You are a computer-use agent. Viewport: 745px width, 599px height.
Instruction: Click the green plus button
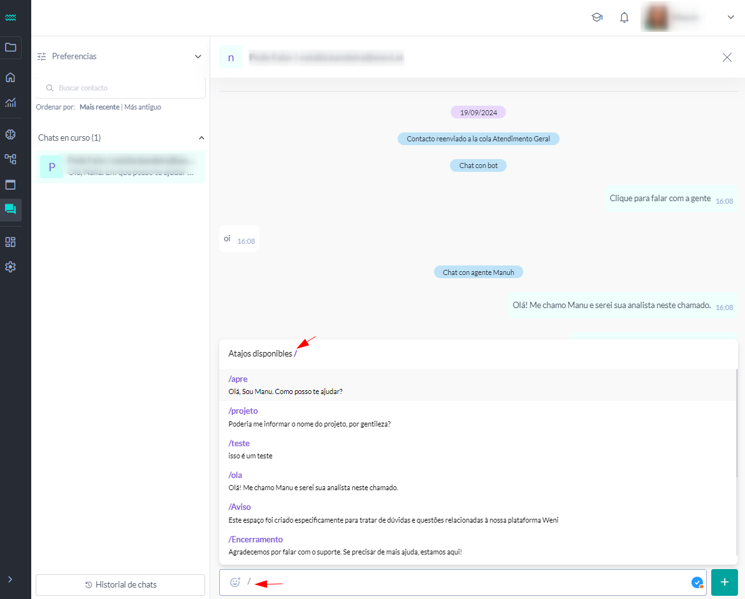click(x=725, y=582)
